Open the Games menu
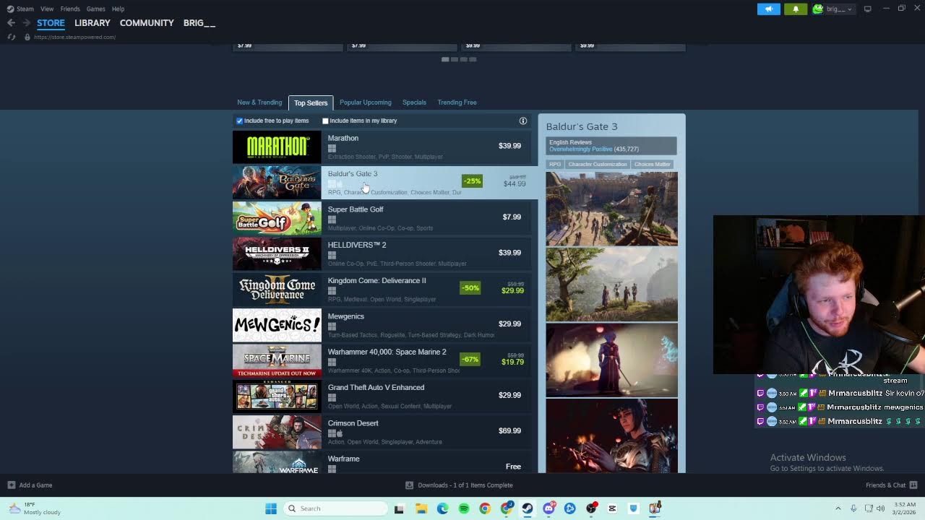Screen dimensions: 925x520 95,9
